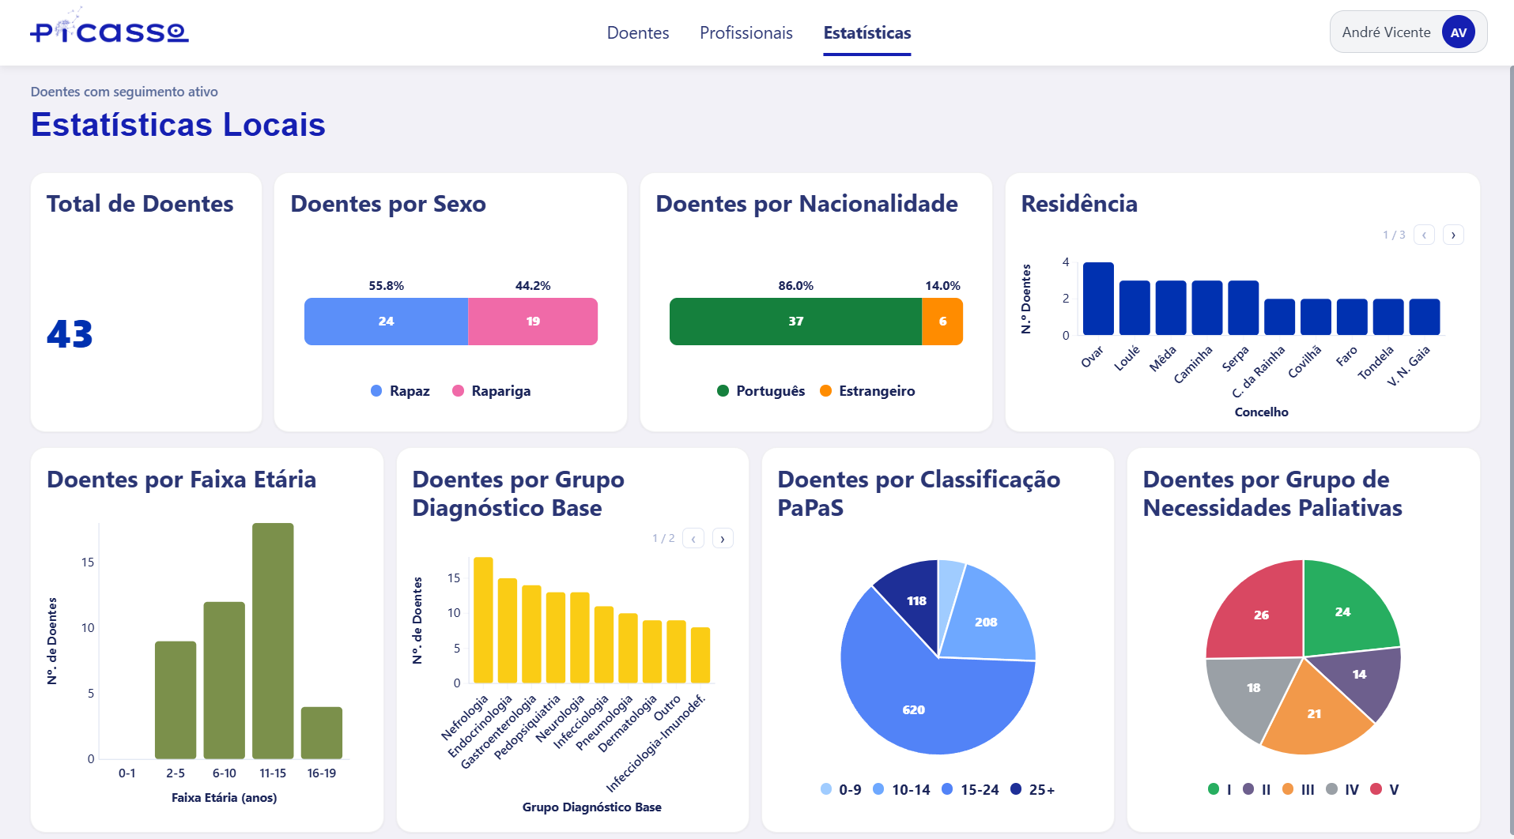Screen dimensions: 1514x839
Task: Click the AV user avatar
Action: [x=1458, y=32]
